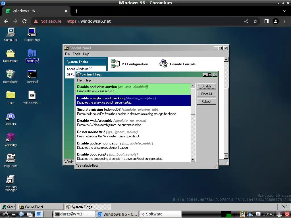The width and height of the screenshot is (291, 218).
Task: Click the Disable button
Action: coord(206,86)
